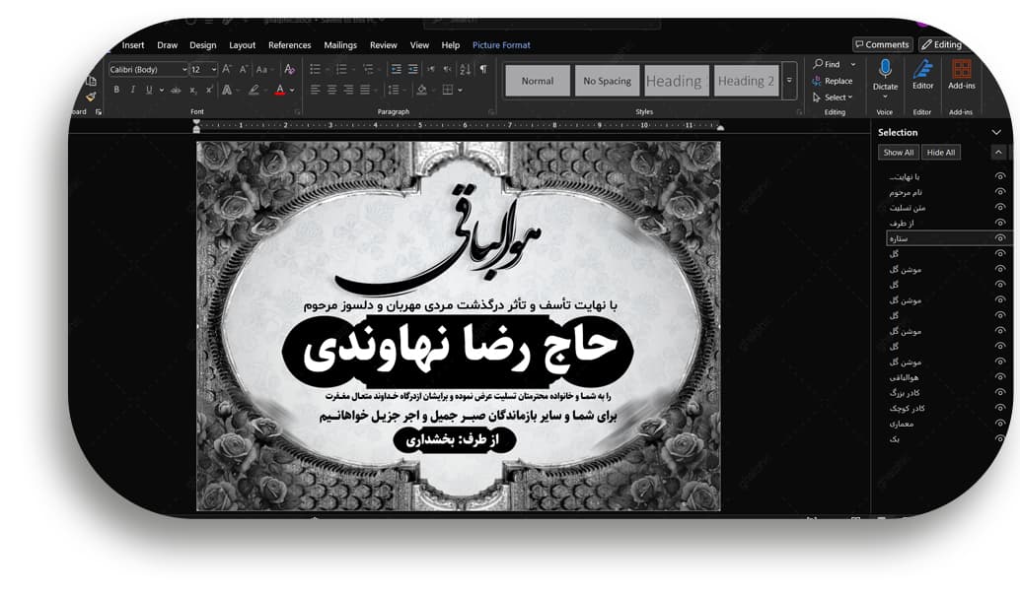This screenshot has width=1020, height=593.
Task: Hide the ستاره object with eye icon
Action: (1000, 238)
